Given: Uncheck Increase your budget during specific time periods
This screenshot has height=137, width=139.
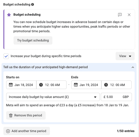Looking at the screenshot, I should (x=6, y=56).
